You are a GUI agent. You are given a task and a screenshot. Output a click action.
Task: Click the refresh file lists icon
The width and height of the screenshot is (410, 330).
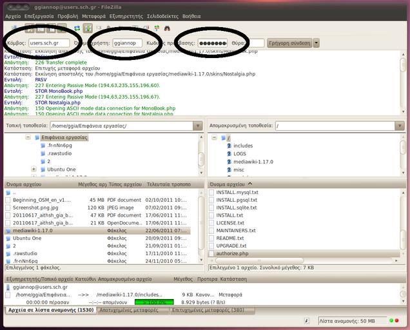pyautogui.click(x=77, y=28)
